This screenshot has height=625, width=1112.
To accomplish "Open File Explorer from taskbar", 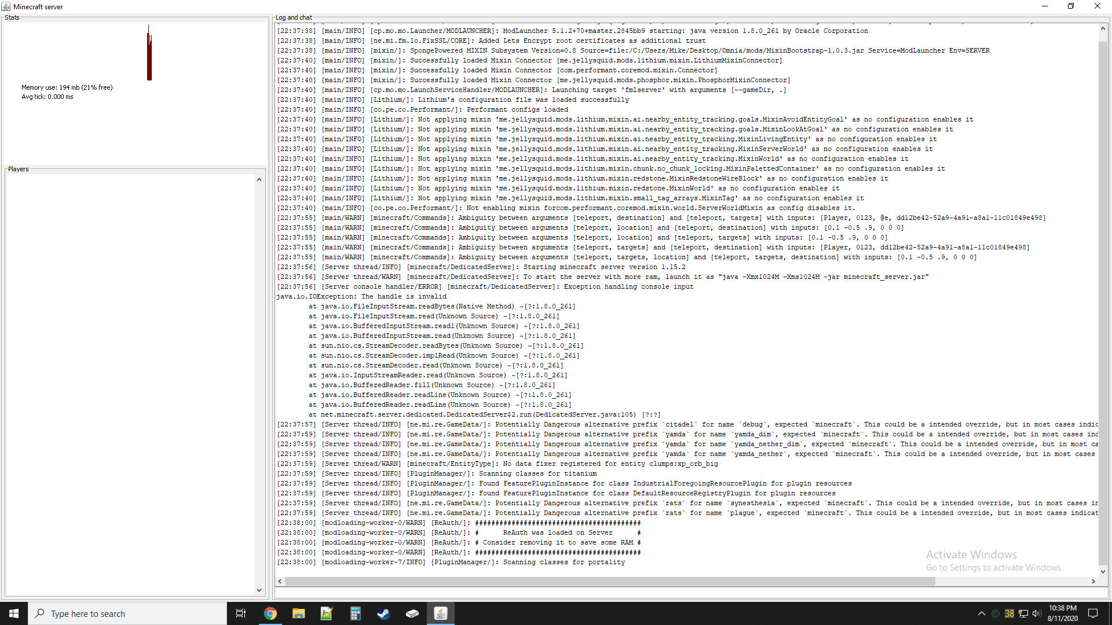I will [x=299, y=613].
